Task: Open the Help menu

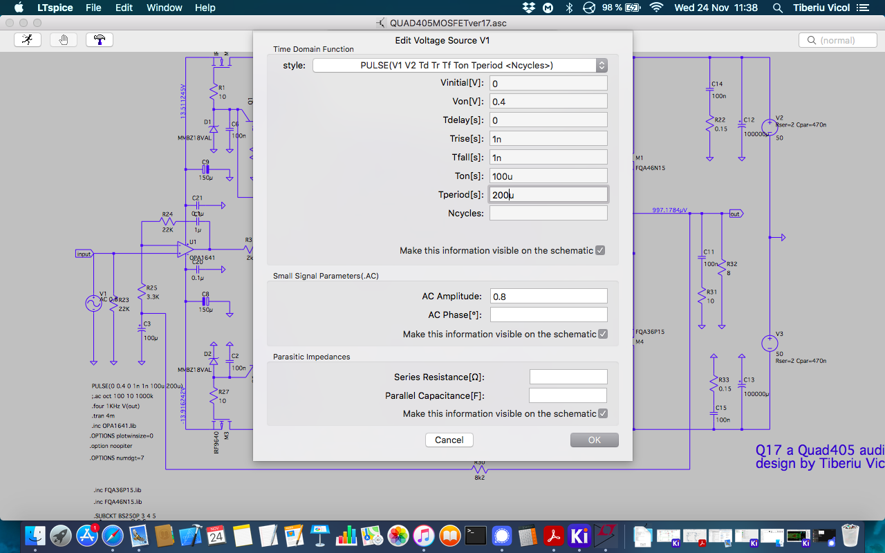Action: [x=205, y=8]
